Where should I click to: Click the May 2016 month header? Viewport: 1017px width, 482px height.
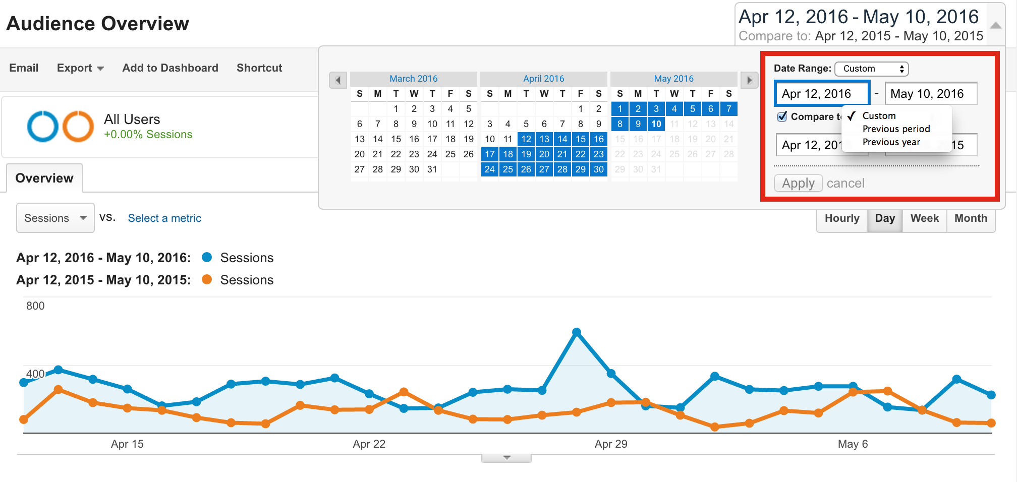point(673,79)
